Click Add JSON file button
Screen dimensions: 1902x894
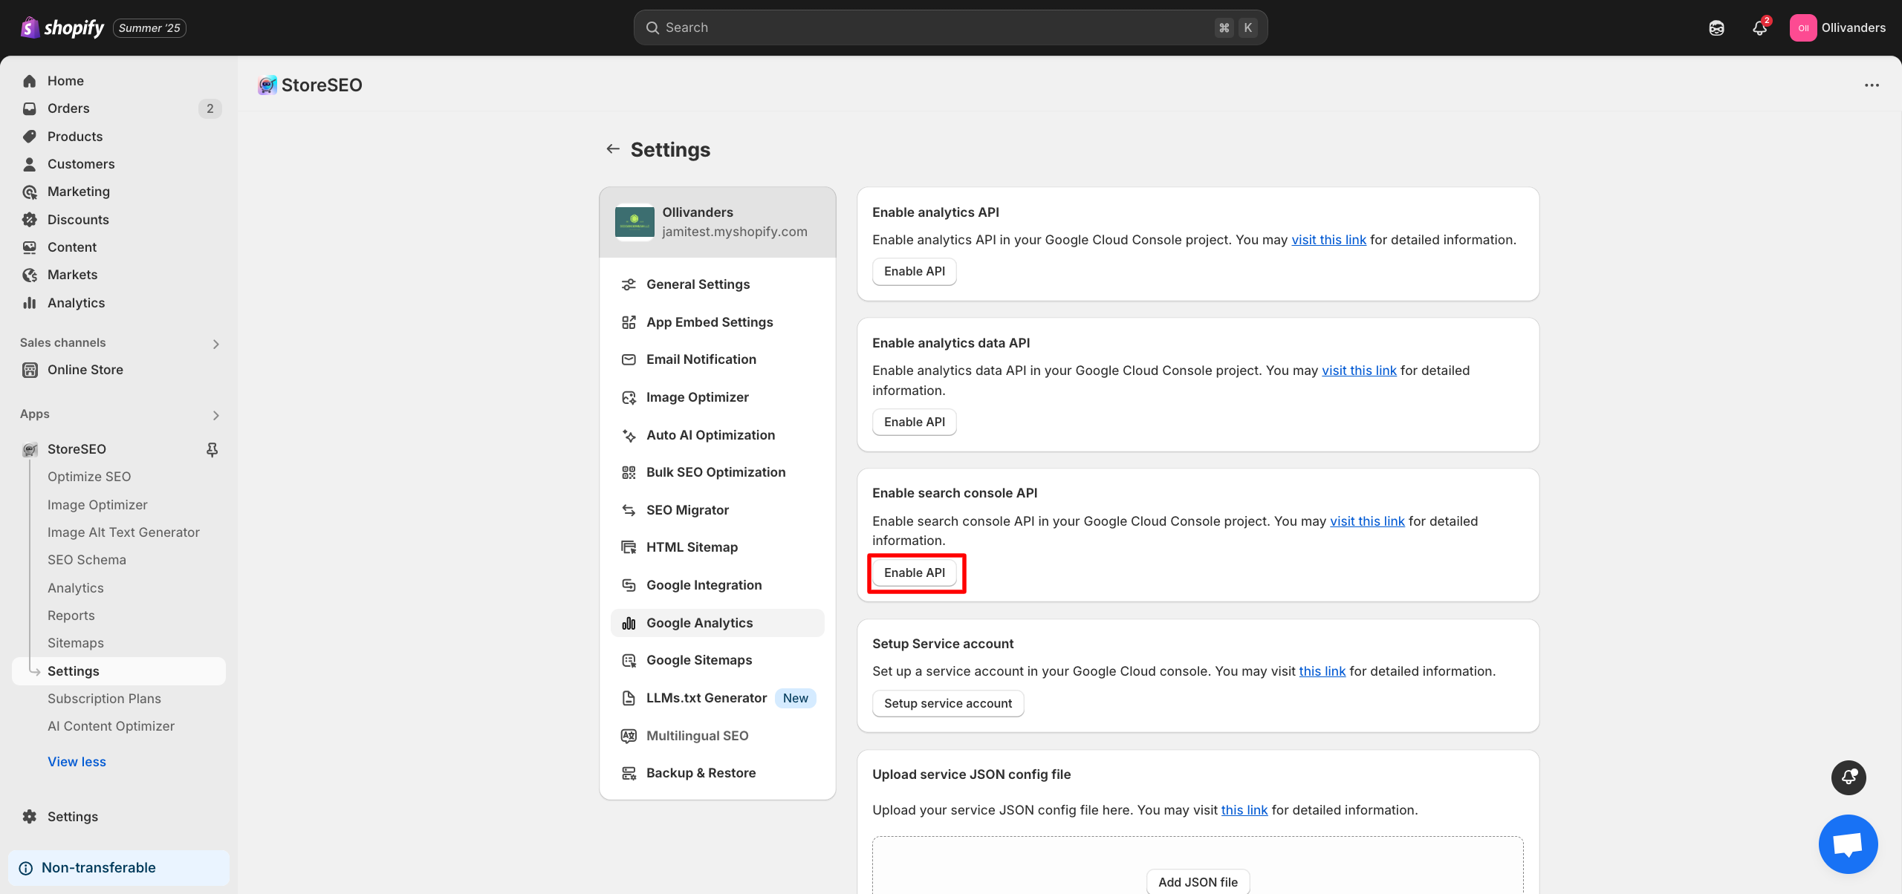point(1198,882)
